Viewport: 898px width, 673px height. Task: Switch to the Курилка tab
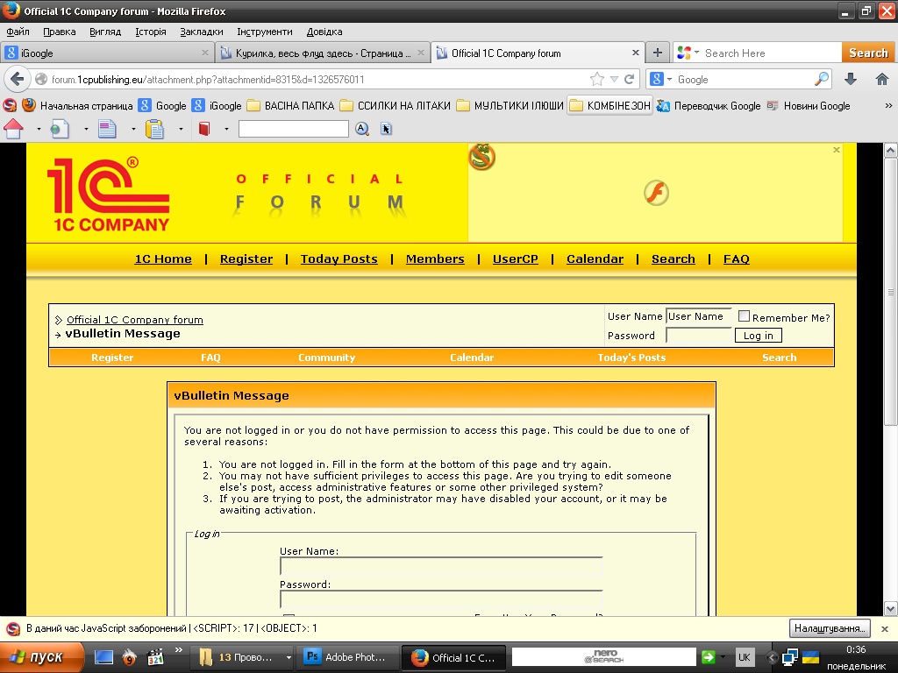click(323, 53)
